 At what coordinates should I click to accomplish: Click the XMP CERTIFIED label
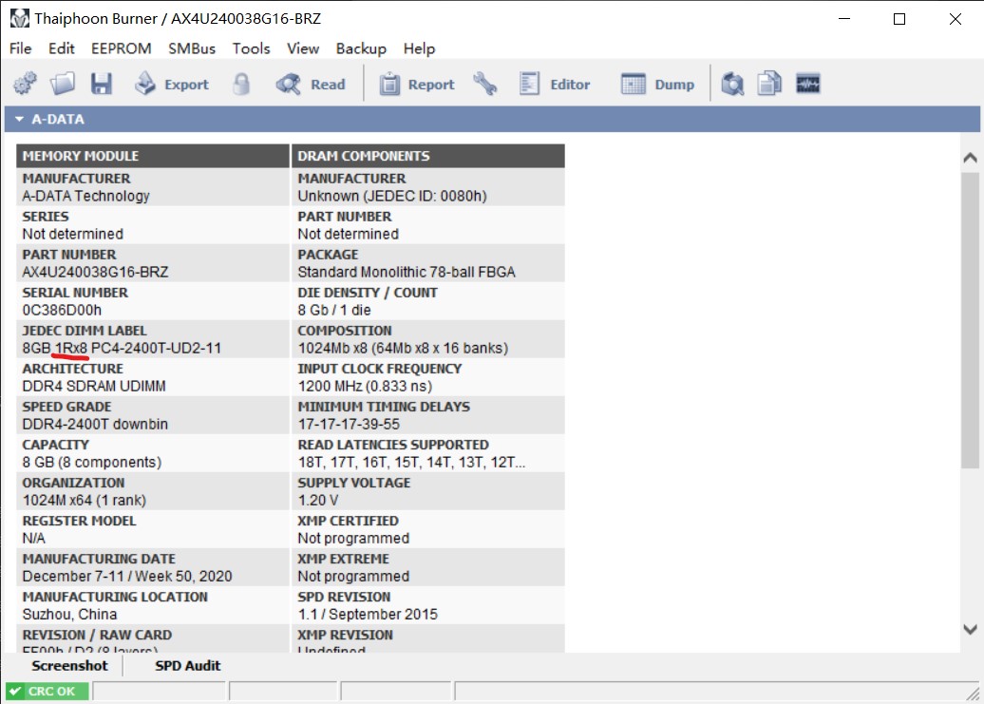click(x=349, y=521)
